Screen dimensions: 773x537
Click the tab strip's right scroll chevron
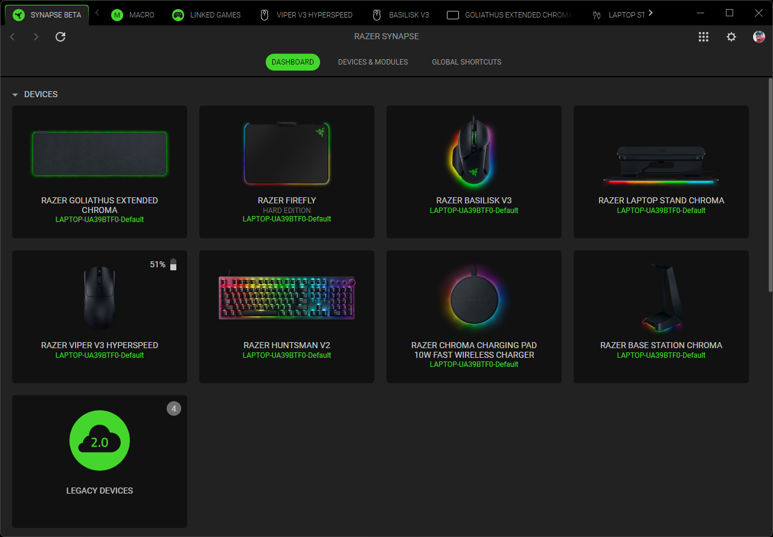tap(650, 13)
